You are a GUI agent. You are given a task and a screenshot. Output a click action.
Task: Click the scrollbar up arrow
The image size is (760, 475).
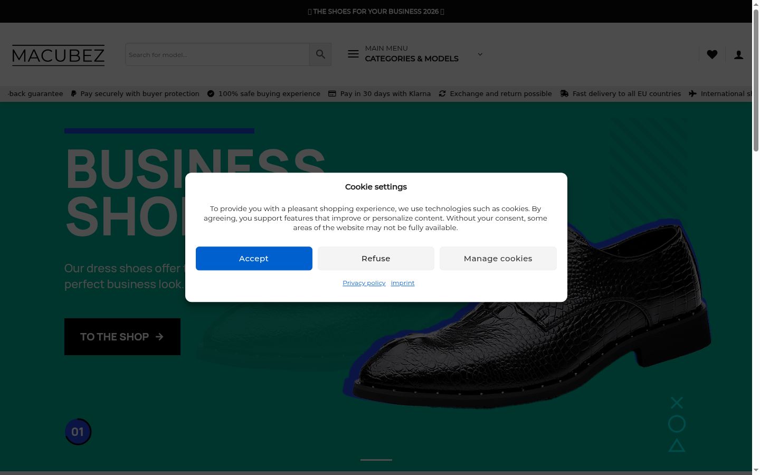(756, 4)
